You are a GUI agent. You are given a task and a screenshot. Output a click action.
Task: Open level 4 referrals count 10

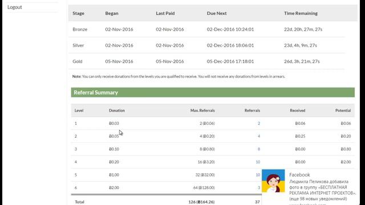pyautogui.click(x=258, y=162)
